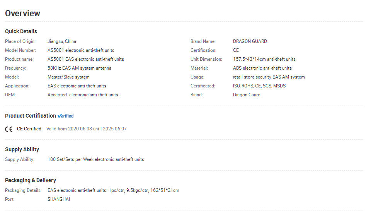Click the blue Verified badge
The width and height of the screenshot is (366, 212).
pyautogui.click(x=66, y=116)
